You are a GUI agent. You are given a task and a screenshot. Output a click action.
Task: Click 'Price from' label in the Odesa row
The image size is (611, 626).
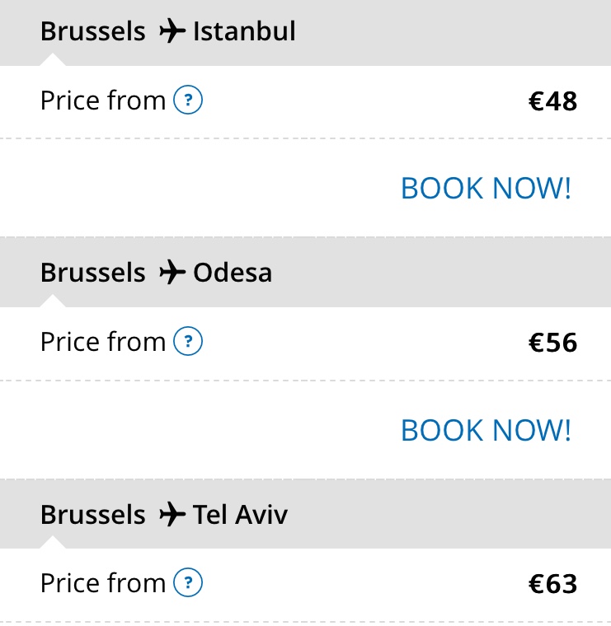click(x=103, y=341)
